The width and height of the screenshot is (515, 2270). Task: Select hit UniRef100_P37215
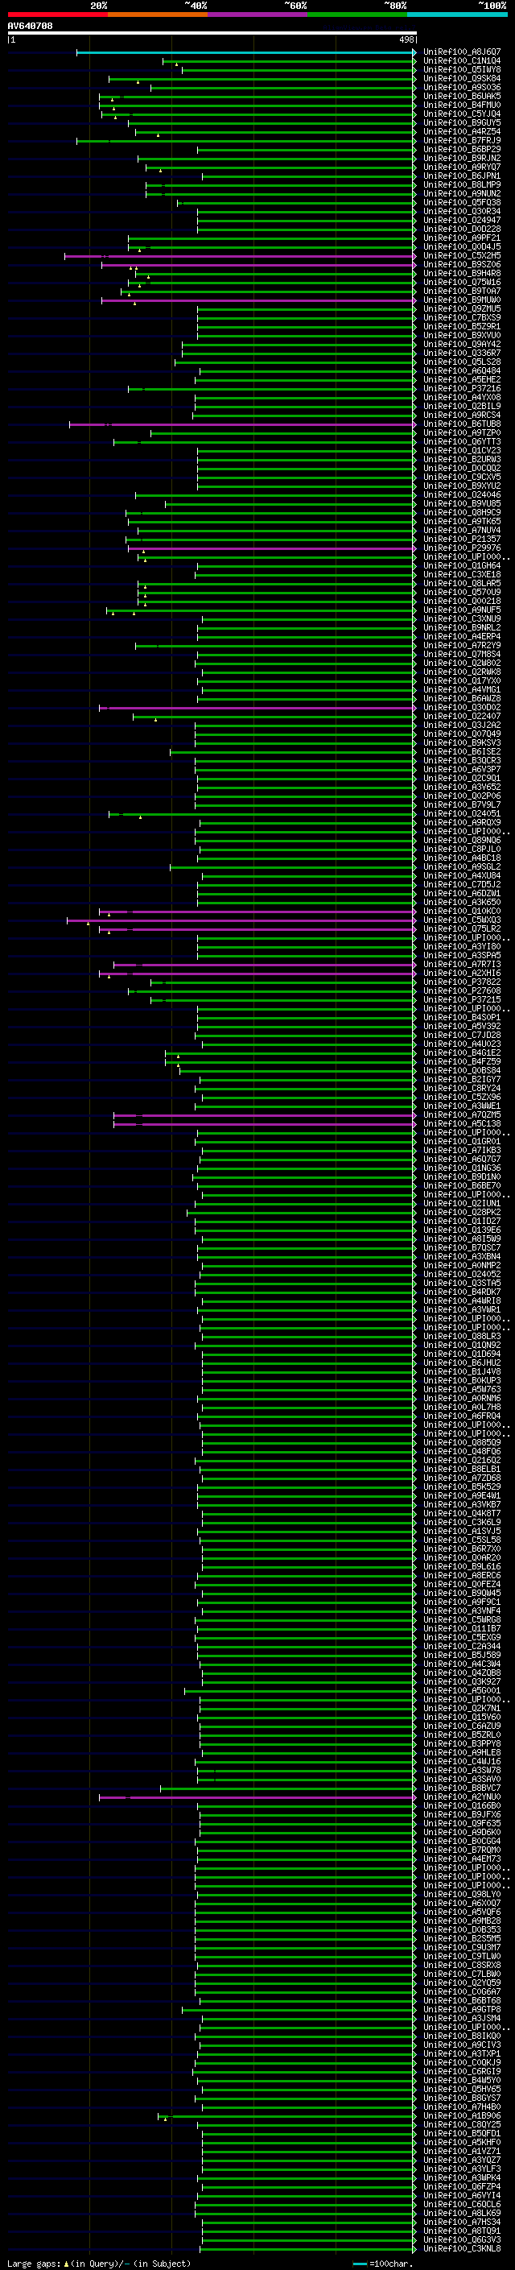461,999
